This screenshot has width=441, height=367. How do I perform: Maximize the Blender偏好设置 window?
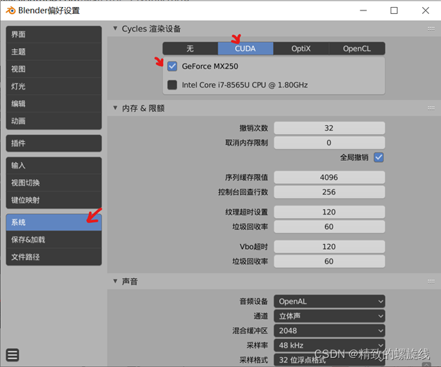coord(394,10)
